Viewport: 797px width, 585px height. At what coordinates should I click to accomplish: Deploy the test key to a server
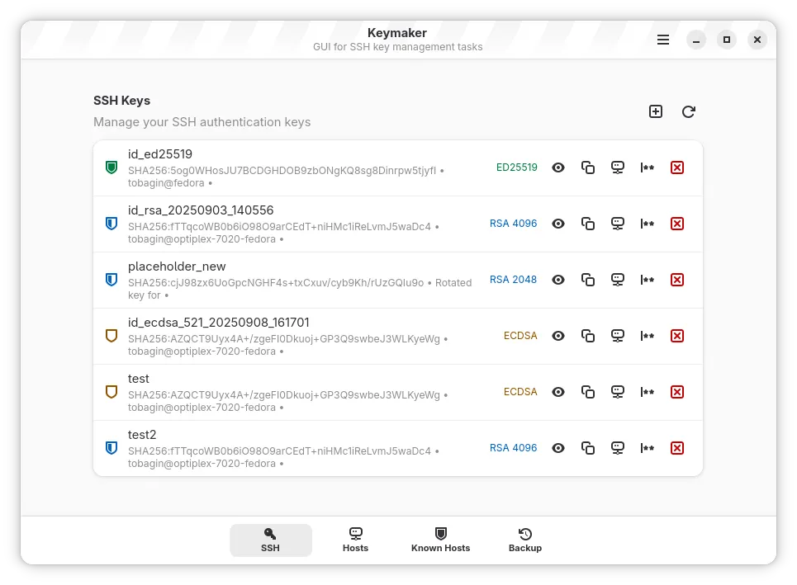pos(618,392)
